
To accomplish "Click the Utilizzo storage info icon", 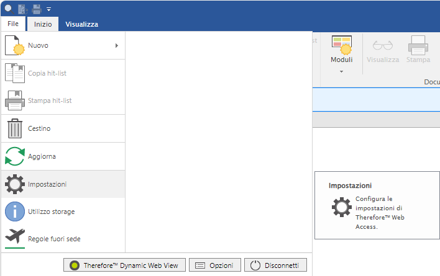I will point(14,211).
